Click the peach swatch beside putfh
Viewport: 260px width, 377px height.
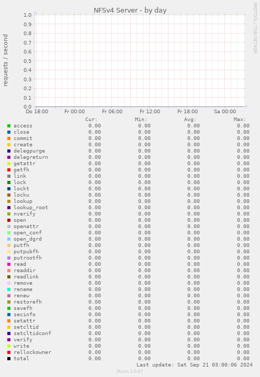(x=9, y=245)
